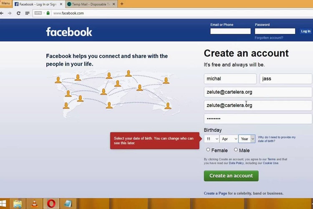Expand the birthday Year dropdown

pyautogui.click(x=247, y=139)
